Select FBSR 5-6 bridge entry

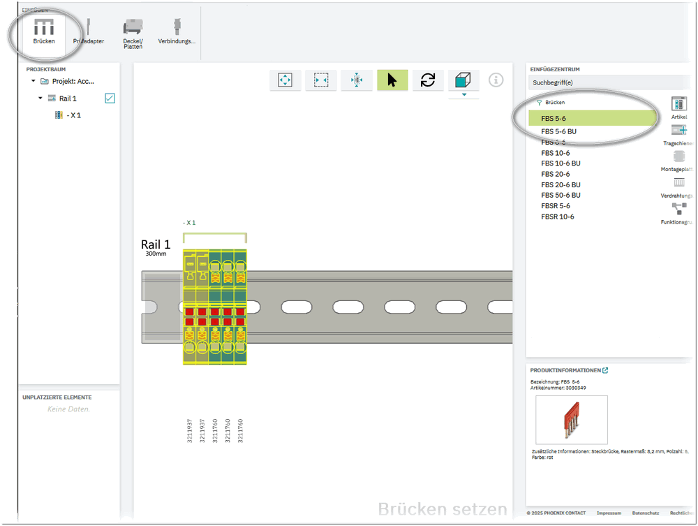[x=556, y=206]
